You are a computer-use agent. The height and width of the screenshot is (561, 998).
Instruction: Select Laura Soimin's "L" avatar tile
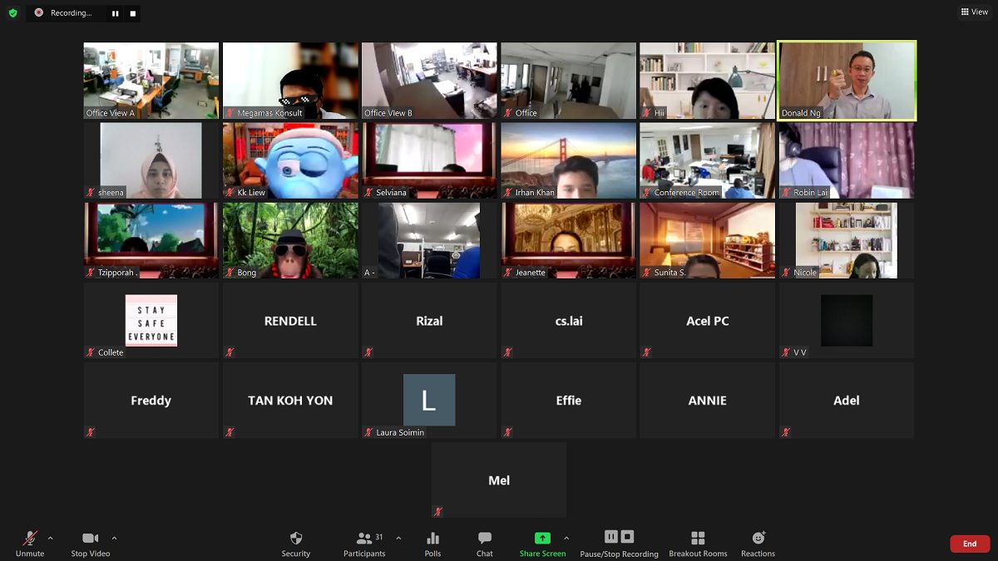click(429, 400)
